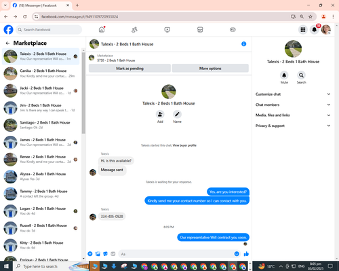This screenshot has width=339, height=271.
Task: Open the Chrome tab search dropdown
Action: pyautogui.click(x=5, y=5)
